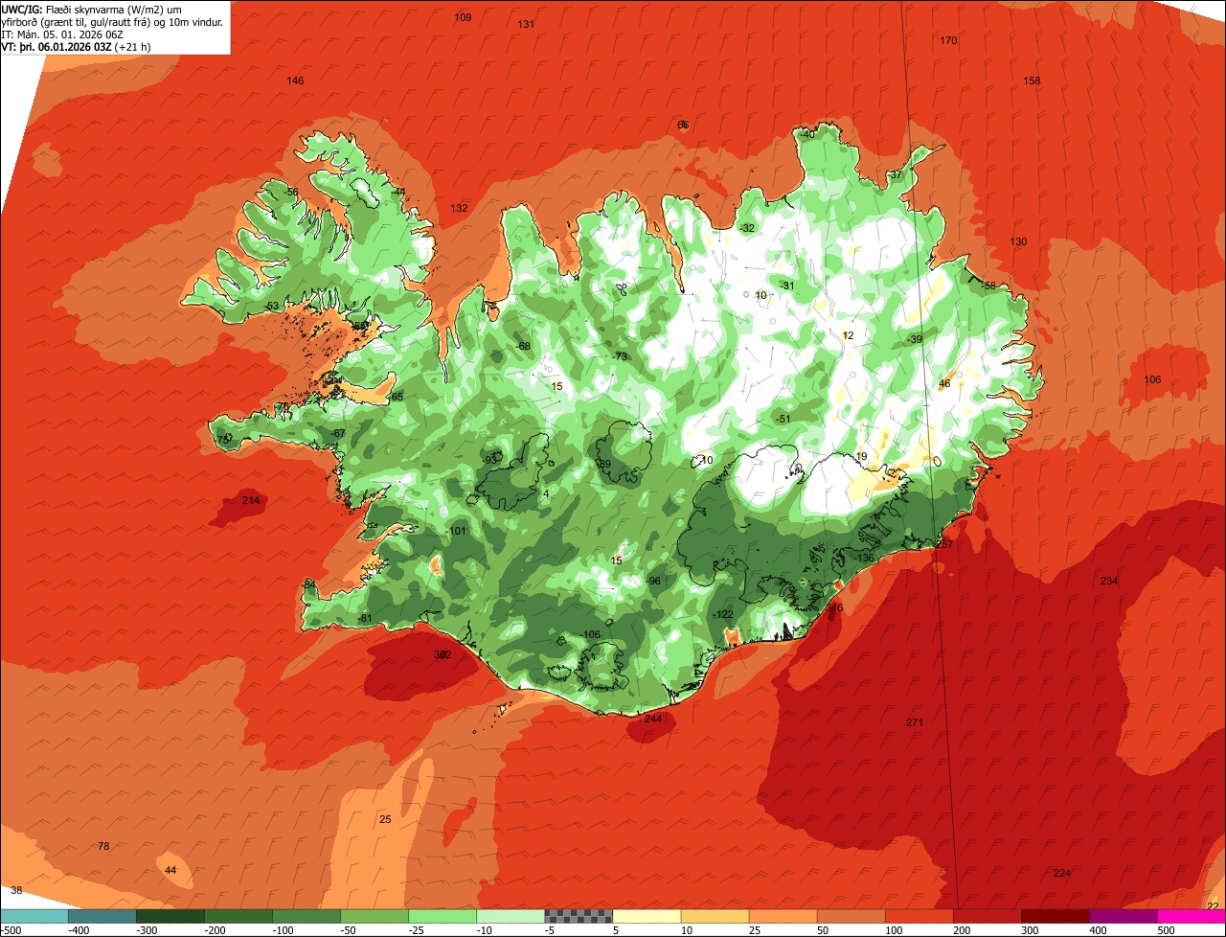Click the -25 to -10 light green swatch

[x=443, y=916]
